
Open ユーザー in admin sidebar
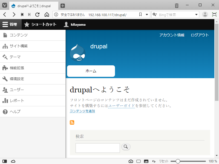click(x=33, y=90)
